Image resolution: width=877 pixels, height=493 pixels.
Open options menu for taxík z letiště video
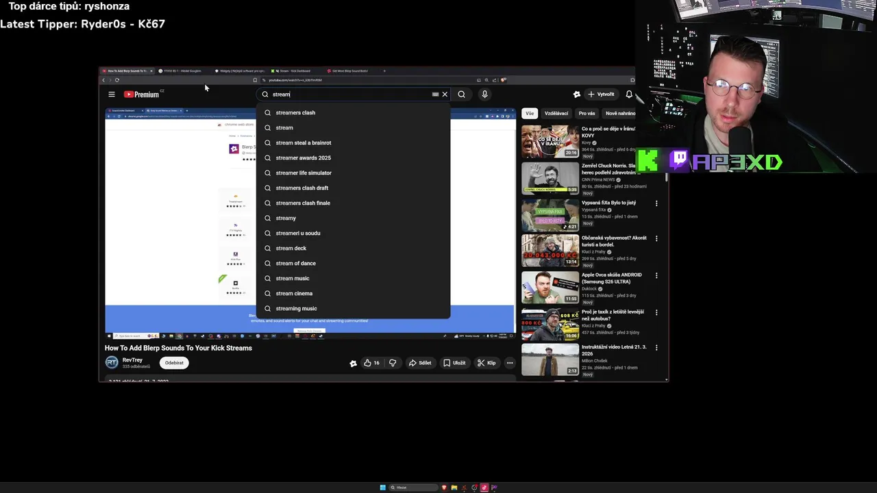coord(656,312)
